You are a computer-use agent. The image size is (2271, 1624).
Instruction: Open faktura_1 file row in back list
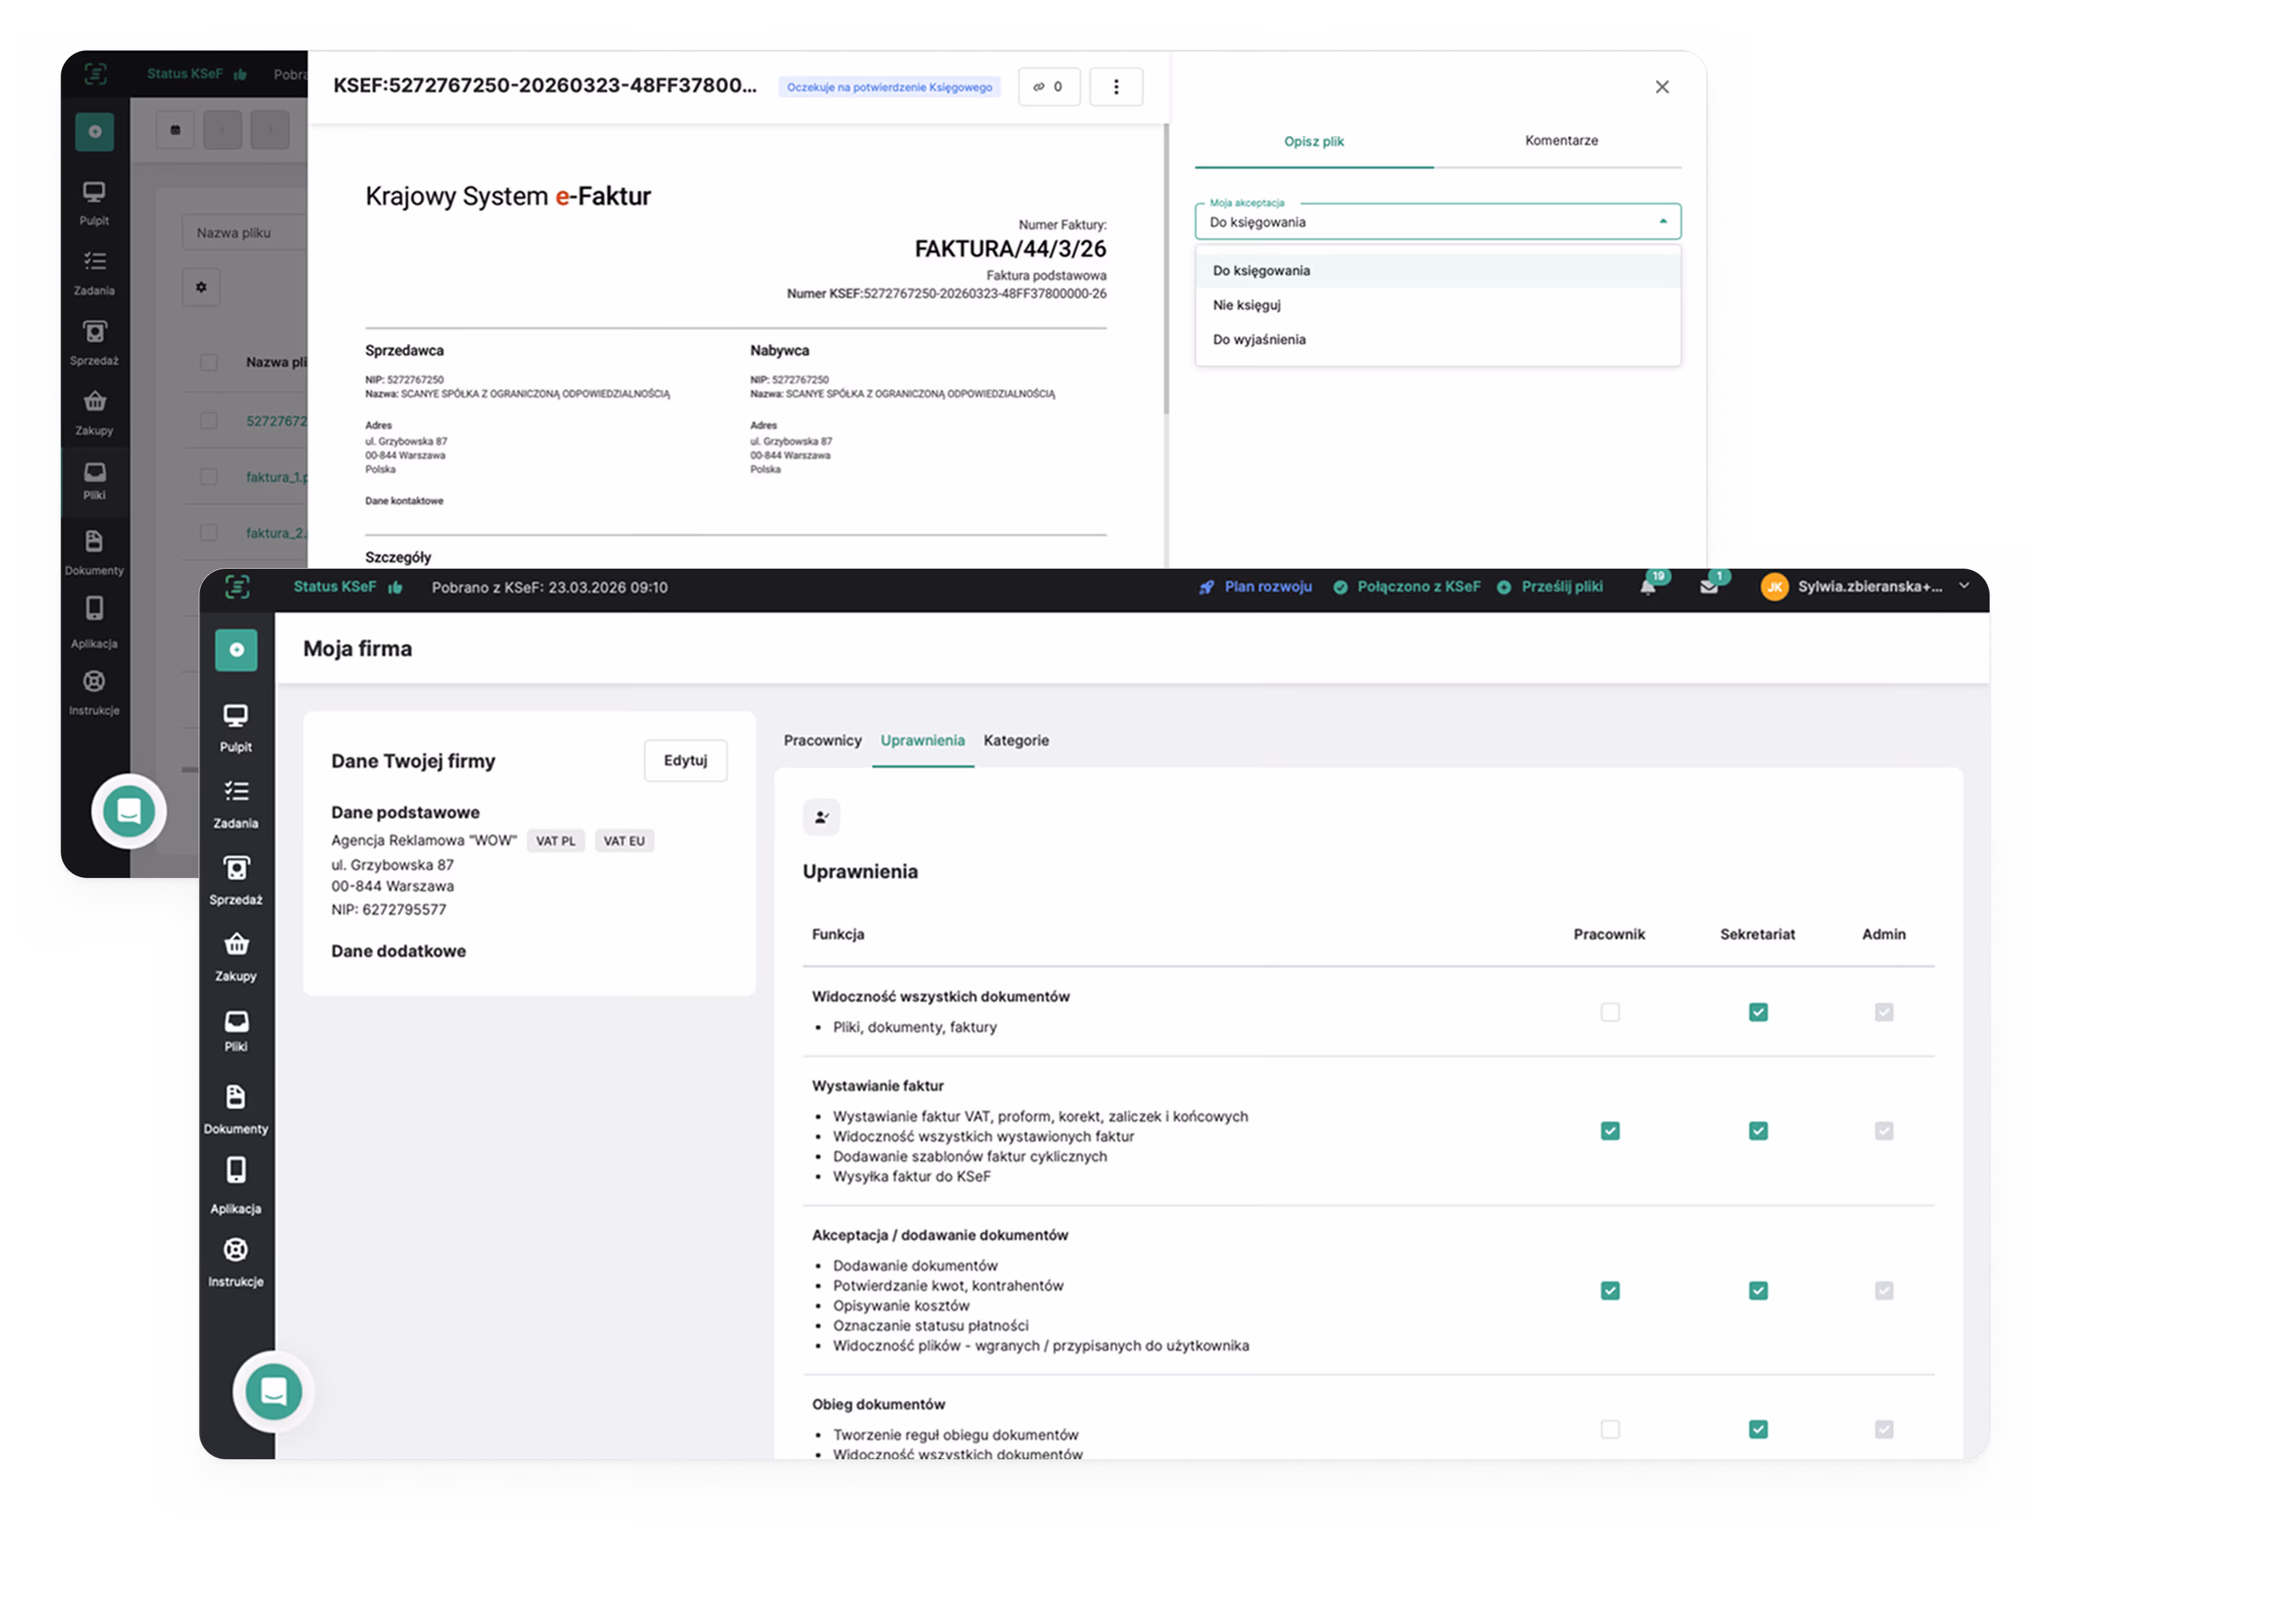click(x=276, y=477)
